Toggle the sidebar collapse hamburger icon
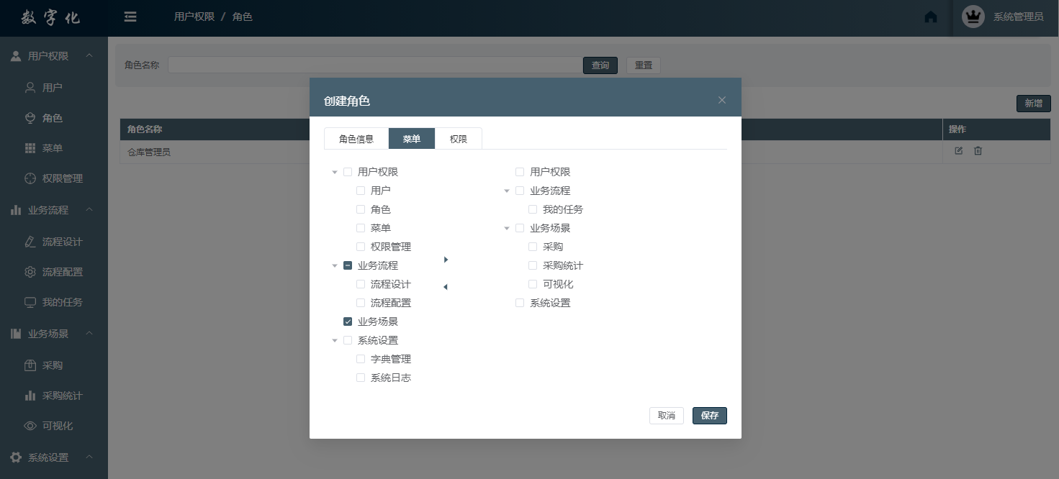This screenshot has width=1059, height=479. click(130, 17)
